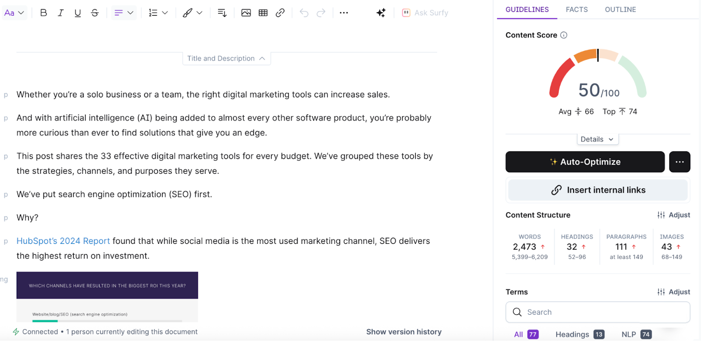
Task: Open the numbered list dropdown
Action: pos(158,13)
